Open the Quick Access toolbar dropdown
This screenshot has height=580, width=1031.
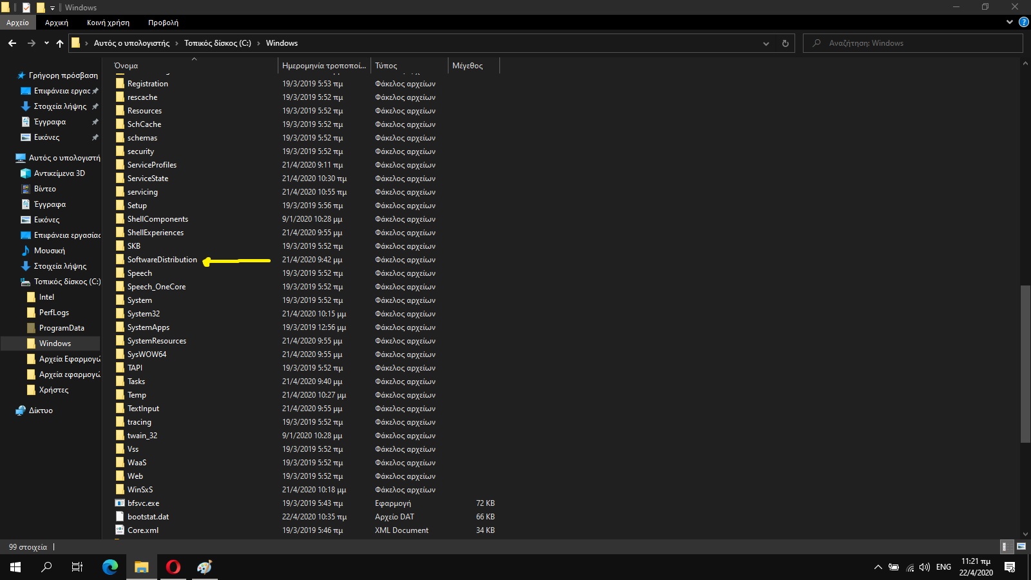(53, 8)
